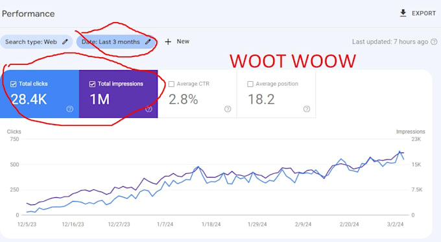Click the 15K value on the Impressions axis

click(416, 164)
